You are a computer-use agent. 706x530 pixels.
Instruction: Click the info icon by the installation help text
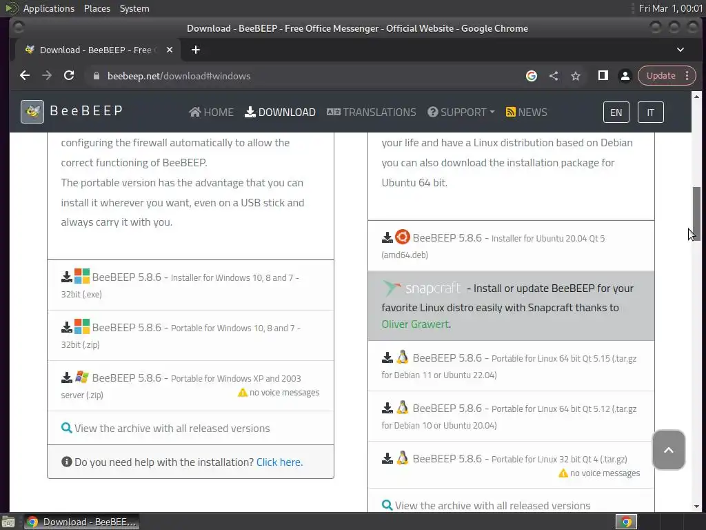pyautogui.click(x=67, y=462)
